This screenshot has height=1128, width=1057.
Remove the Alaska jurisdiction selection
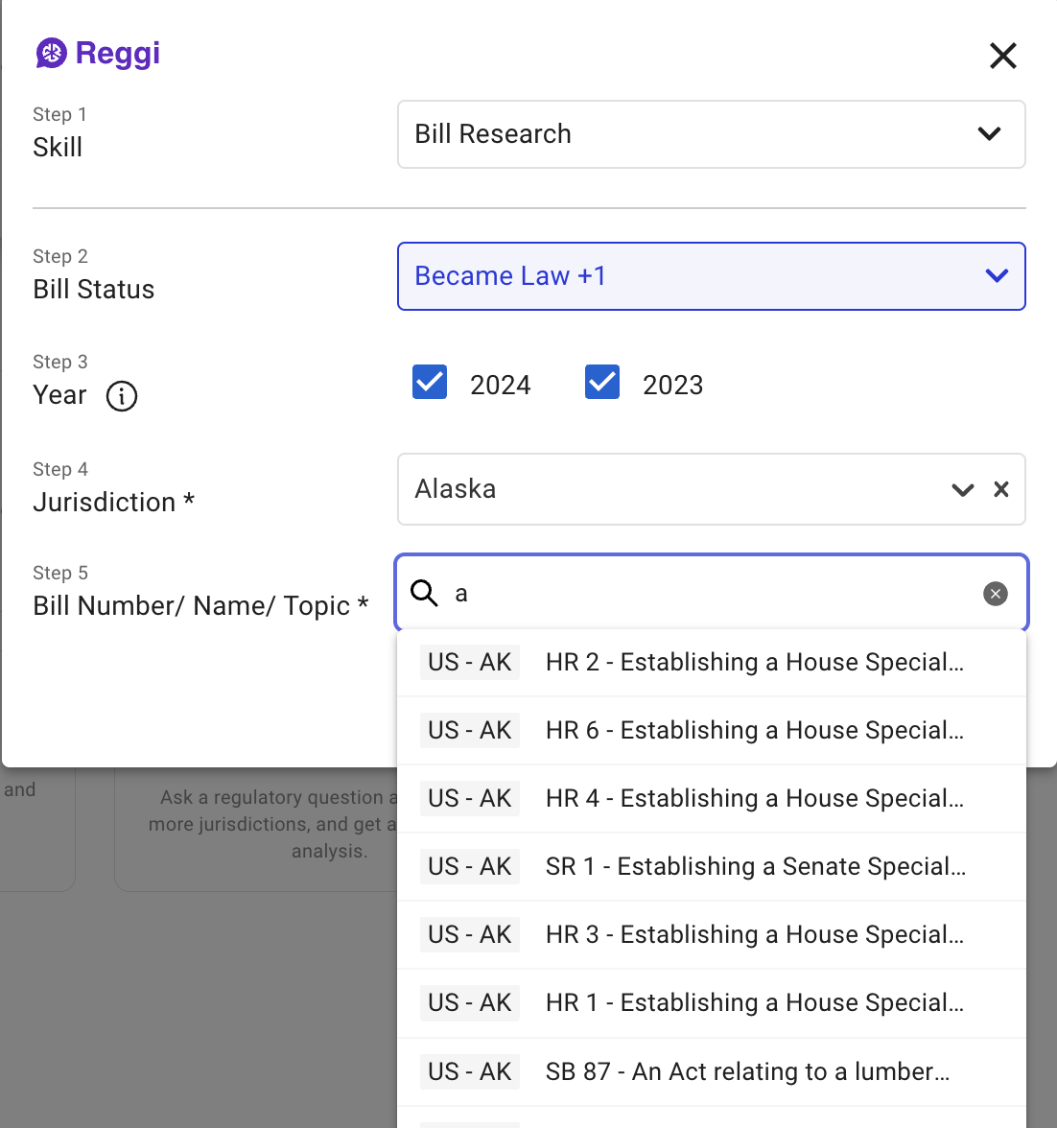[1001, 489]
